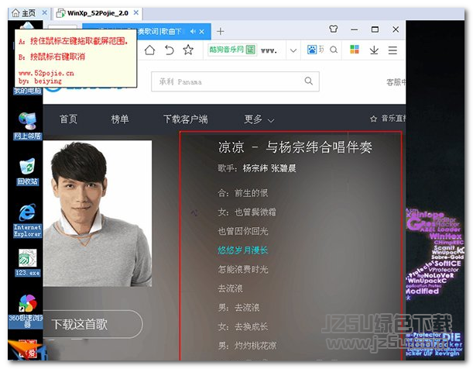The image size is (473, 369).
Task: Click the lyric line 男: 去流浪
Action: (x=238, y=308)
